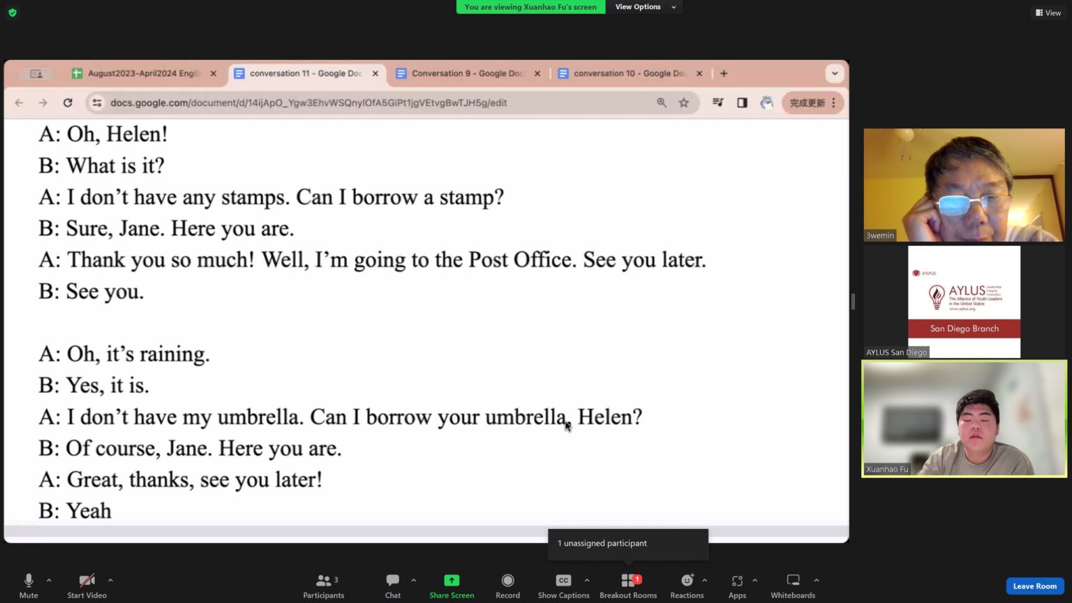
Task: Select Xuanhao Fu video thumbnail
Action: click(965, 419)
